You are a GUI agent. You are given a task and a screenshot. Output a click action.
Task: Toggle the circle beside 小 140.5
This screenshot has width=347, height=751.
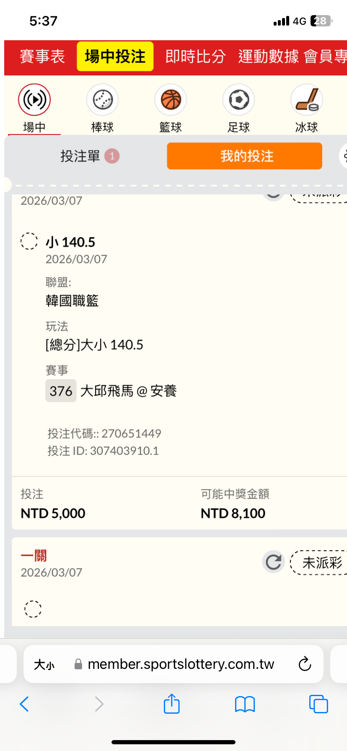pos(29,241)
